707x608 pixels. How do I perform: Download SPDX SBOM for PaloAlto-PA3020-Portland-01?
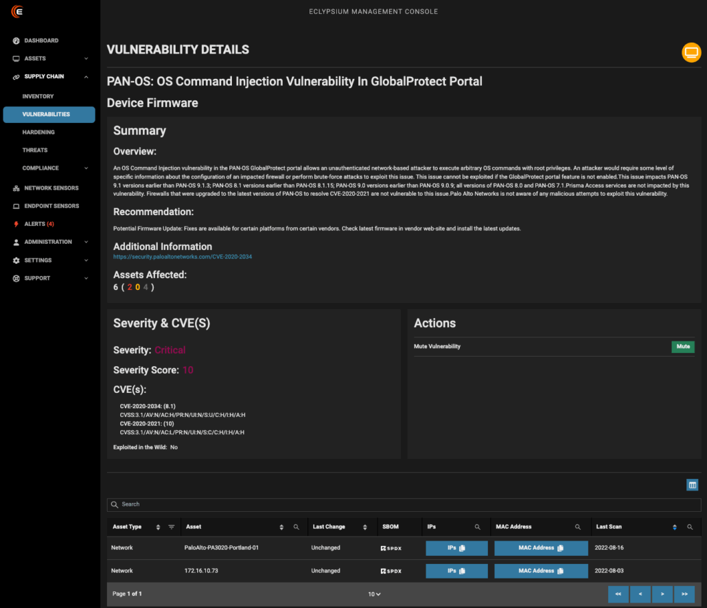(391, 548)
